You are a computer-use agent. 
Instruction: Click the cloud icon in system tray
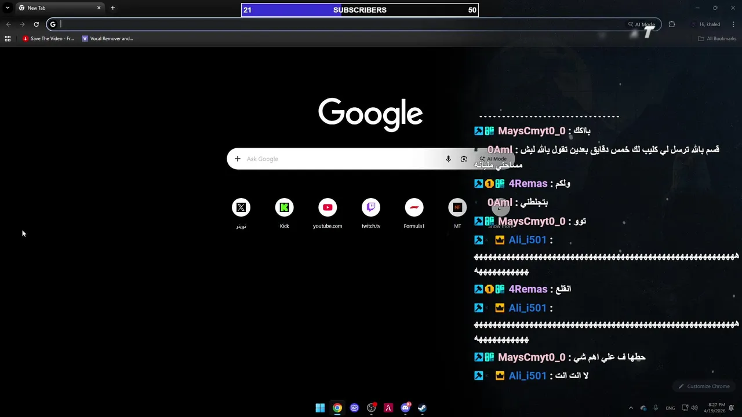point(643,408)
